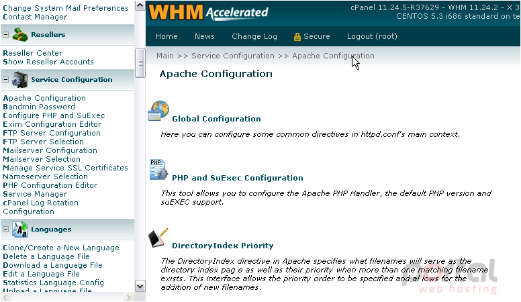This screenshot has width=521, height=302.
Task: Open Download a Language File
Action: click(52, 265)
